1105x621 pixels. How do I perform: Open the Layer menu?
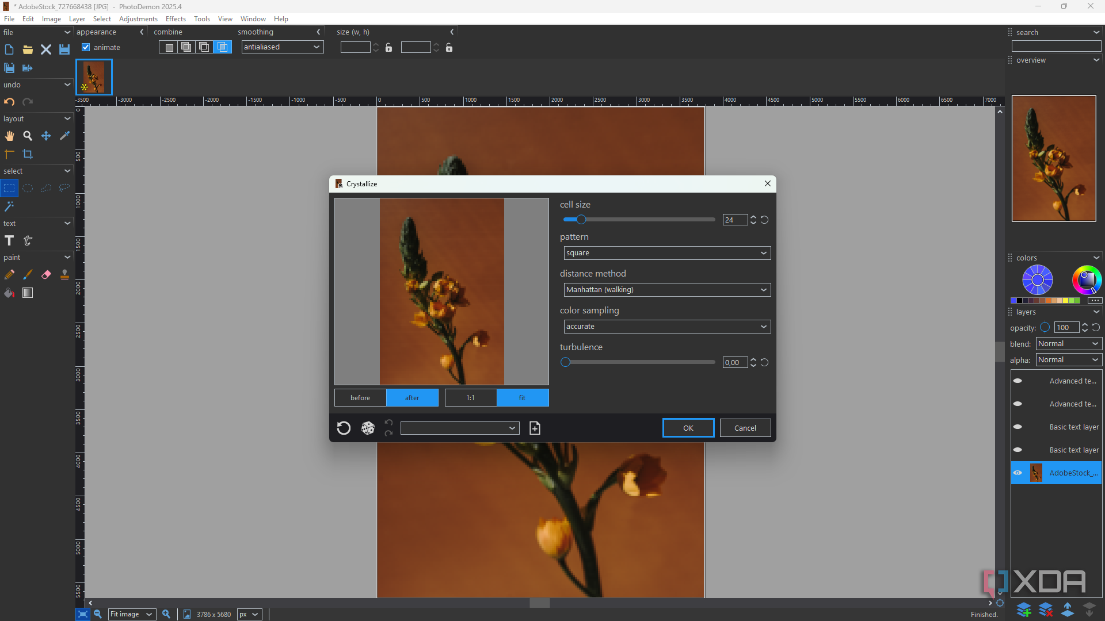pos(77,19)
